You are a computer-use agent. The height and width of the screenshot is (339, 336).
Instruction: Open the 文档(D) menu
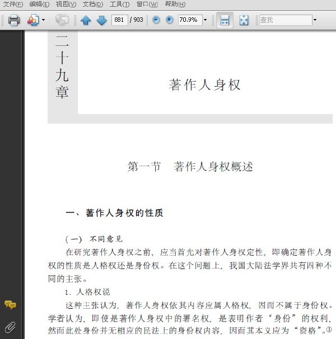(93, 4)
